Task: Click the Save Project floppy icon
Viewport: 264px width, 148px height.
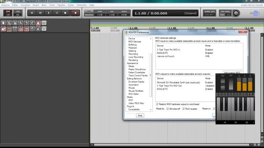Action: 15,23
